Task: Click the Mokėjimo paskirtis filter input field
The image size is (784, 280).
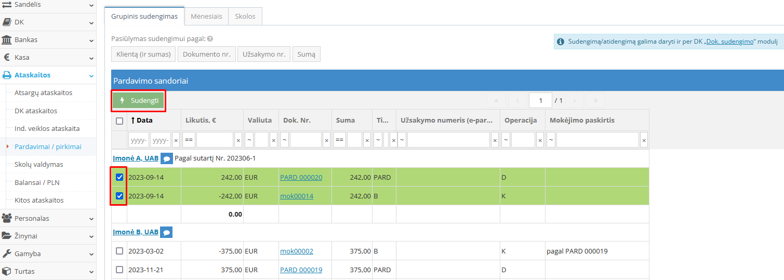Action: [597, 140]
